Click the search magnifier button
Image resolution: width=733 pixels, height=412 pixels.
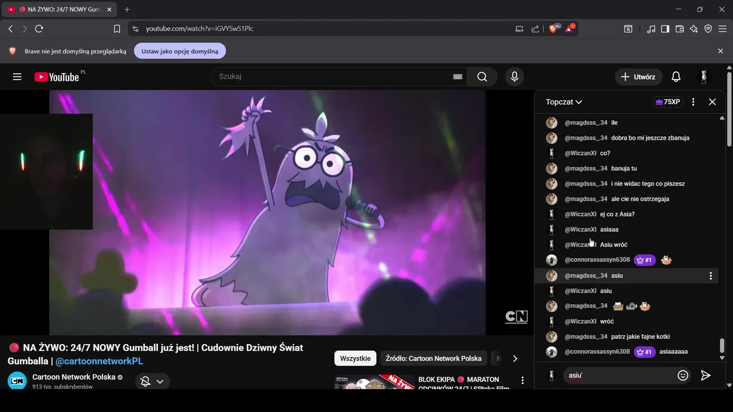(x=482, y=77)
